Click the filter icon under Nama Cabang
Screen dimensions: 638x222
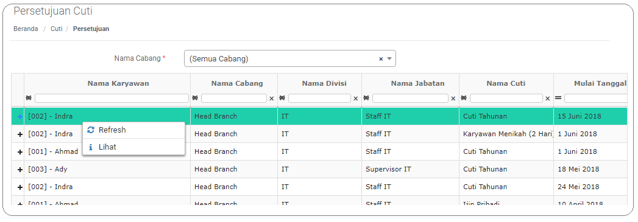pos(196,98)
